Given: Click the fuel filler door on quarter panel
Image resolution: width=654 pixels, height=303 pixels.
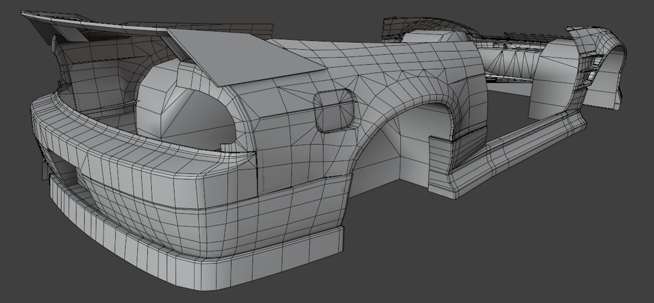Looking at the screenshot, I should click(336, 110).
